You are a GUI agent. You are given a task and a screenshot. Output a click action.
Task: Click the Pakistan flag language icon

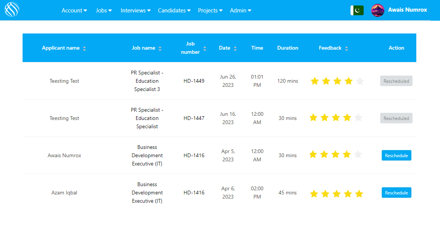[x=357, y=10]
